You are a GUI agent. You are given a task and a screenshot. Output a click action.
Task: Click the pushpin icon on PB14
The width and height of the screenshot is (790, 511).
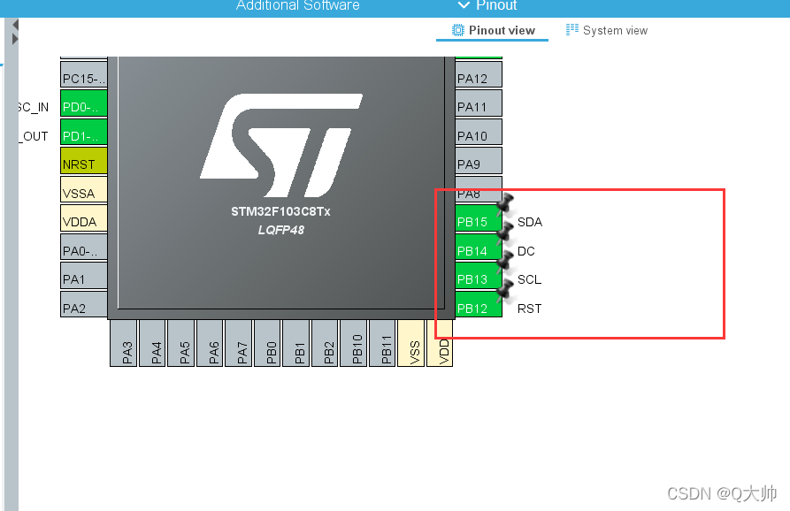coord(505,233)
